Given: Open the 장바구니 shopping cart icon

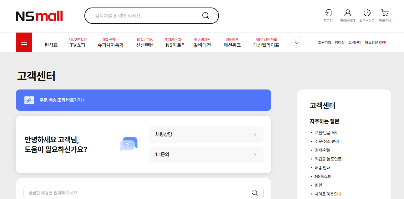Looking at the screenshot, I should pyautogui.click(x=385, y=13).
